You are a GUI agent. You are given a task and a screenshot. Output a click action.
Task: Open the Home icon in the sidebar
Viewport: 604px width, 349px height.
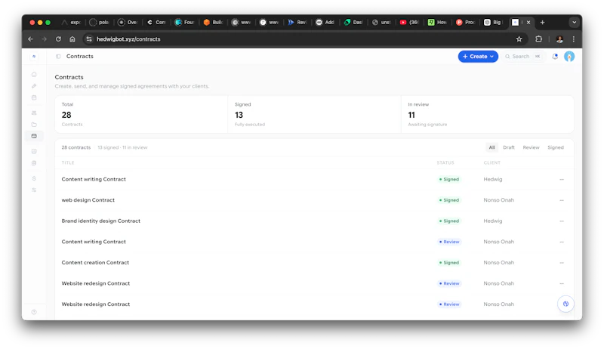pos(34,74)
